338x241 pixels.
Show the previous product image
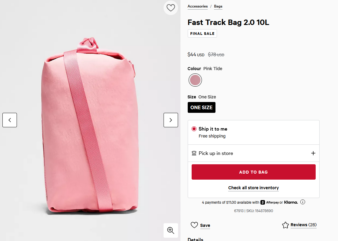10,120
